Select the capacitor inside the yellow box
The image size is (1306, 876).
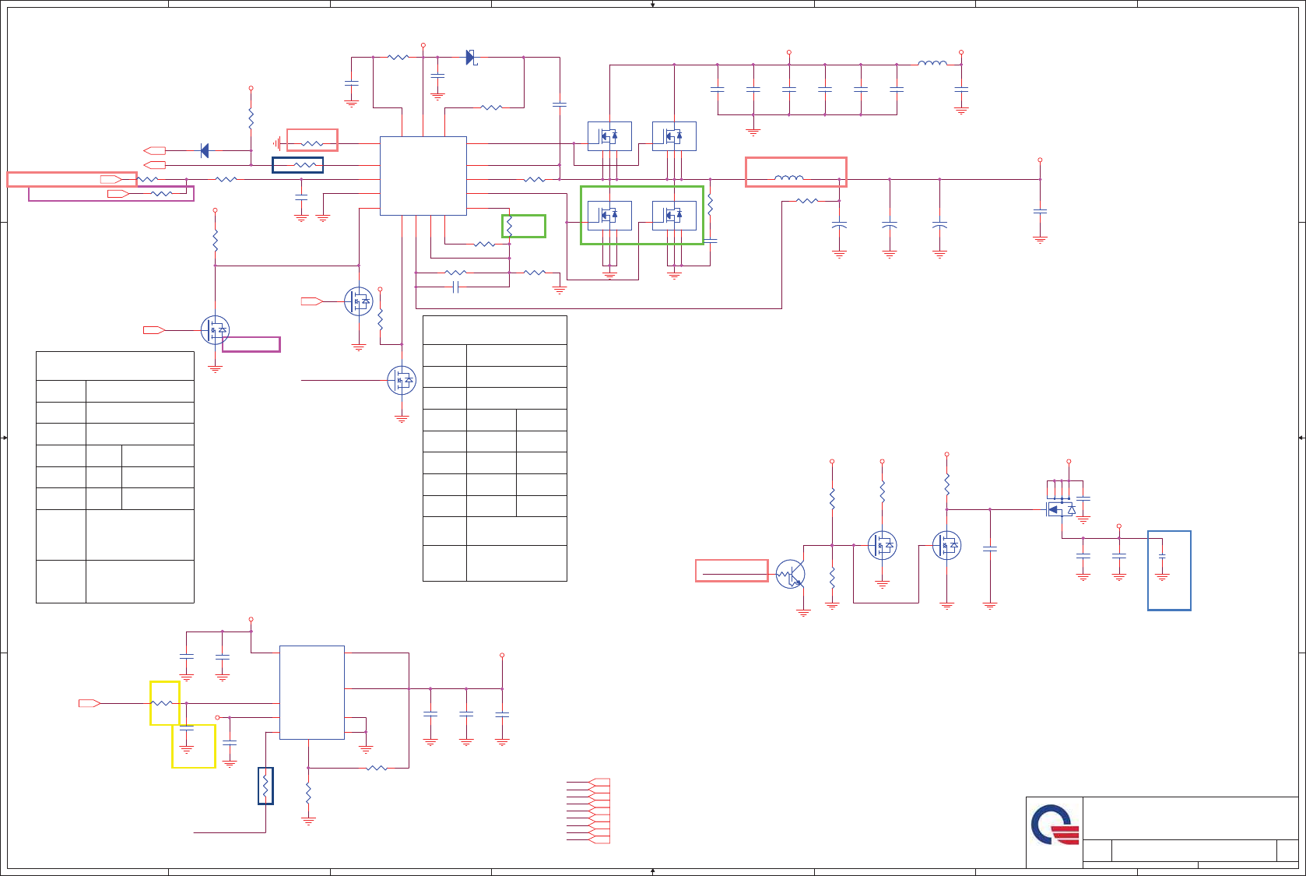187,730
